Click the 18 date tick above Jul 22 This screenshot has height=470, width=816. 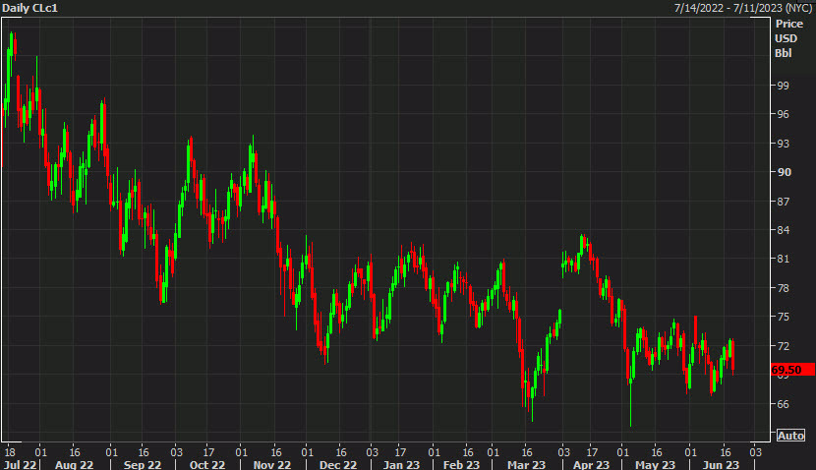point(10,452)
